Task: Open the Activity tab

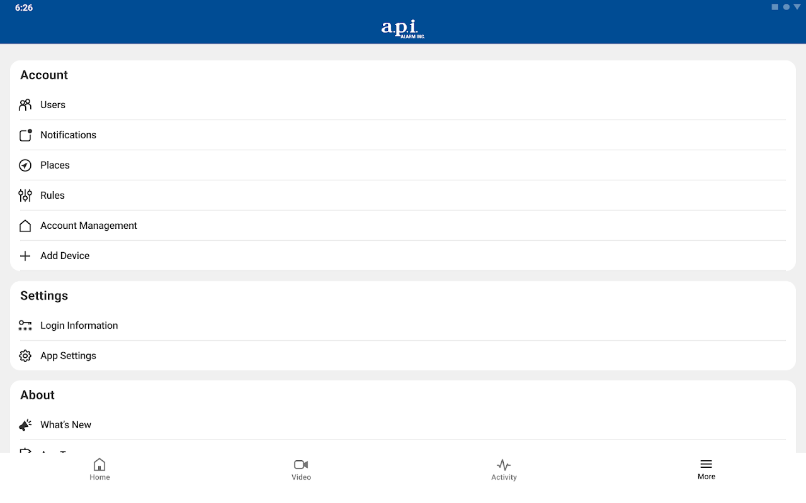Action: coord(504,469)
